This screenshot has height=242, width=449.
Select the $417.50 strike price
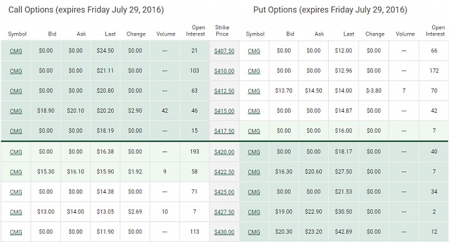(x=224, y=131)
